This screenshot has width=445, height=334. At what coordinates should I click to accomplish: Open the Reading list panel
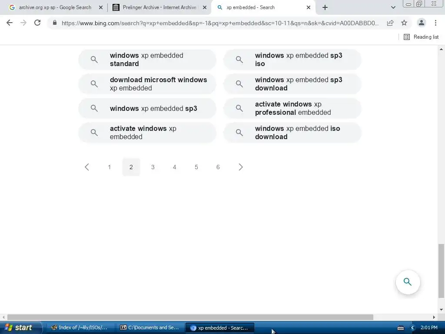coord(421,37)
